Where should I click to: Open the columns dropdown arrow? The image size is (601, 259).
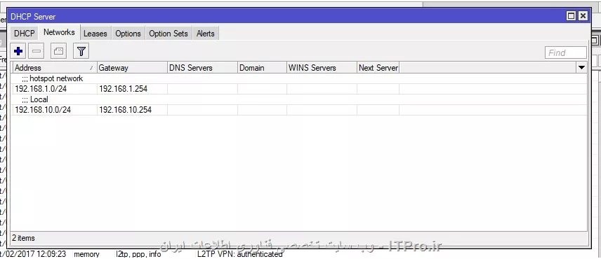click(x=581, y=68)
